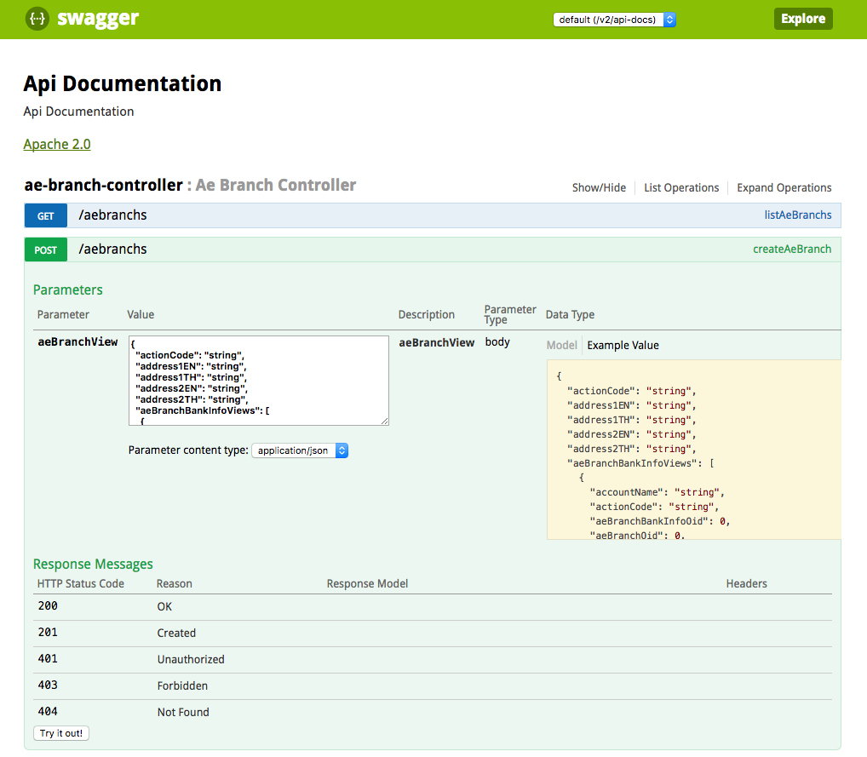The image size is (867, 757).
Task: Collapse operations via List Operations control
Action: pyautogui.click(x=681, y=187)
